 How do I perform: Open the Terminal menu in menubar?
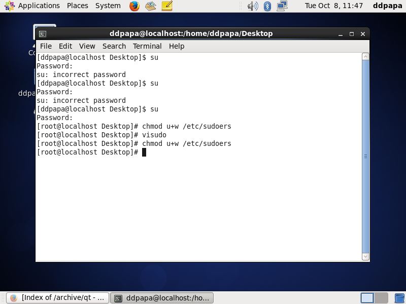coord(147,46)
